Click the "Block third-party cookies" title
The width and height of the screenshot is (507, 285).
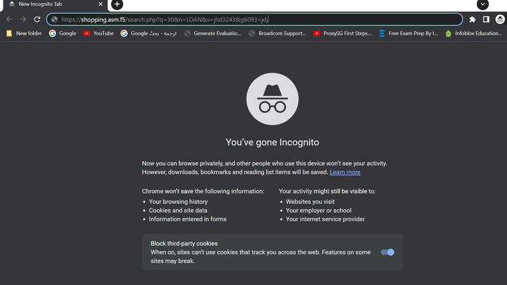tap(184, 244)
